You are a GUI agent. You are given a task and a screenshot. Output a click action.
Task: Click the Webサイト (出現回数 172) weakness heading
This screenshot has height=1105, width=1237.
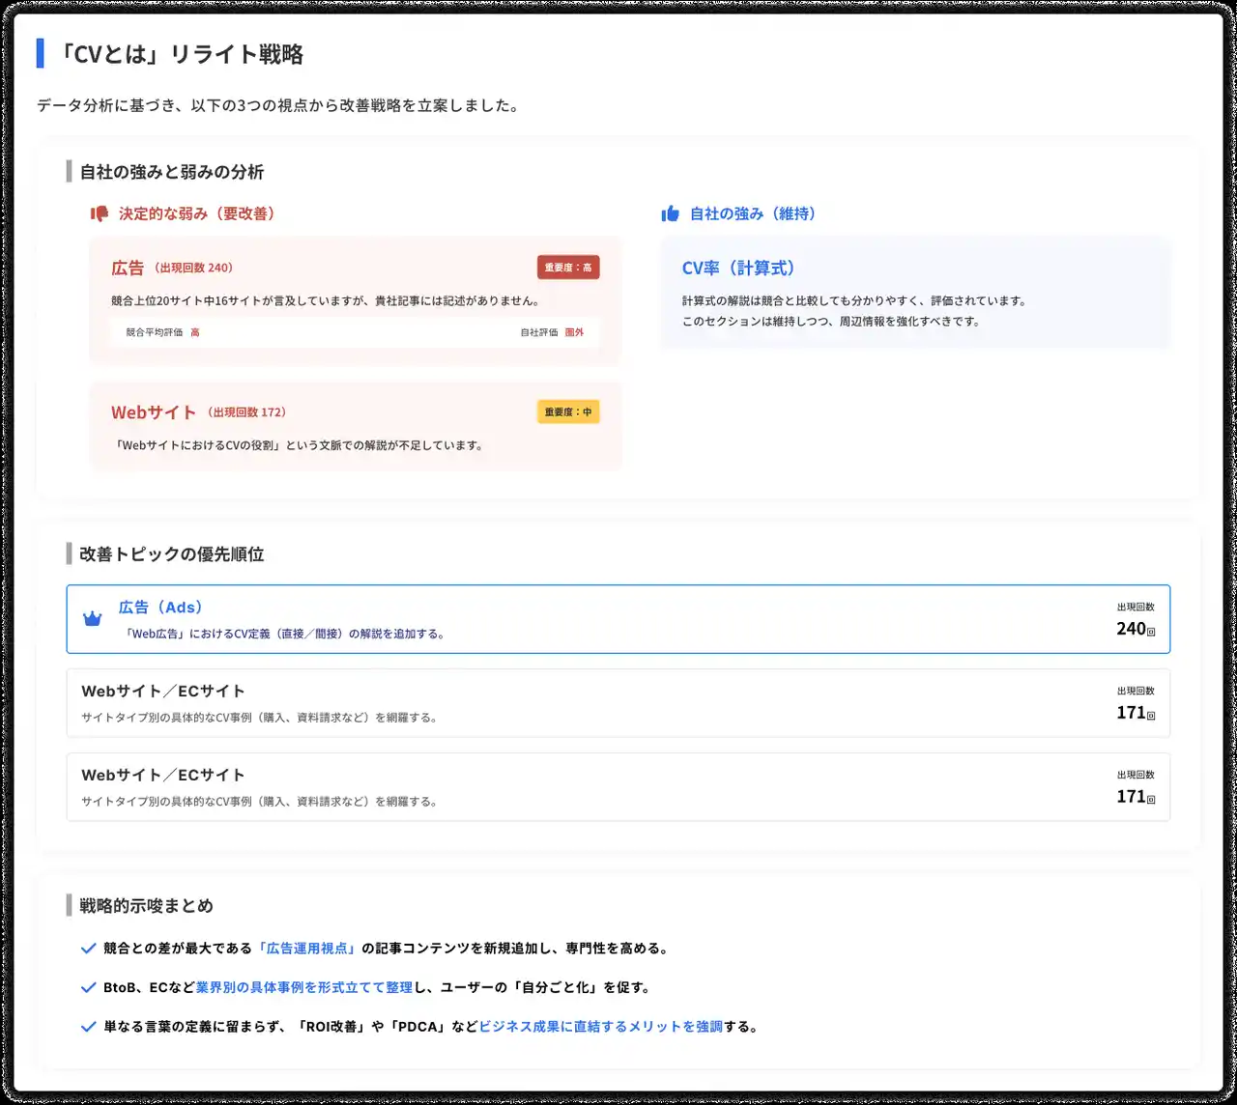click(198, 412)
